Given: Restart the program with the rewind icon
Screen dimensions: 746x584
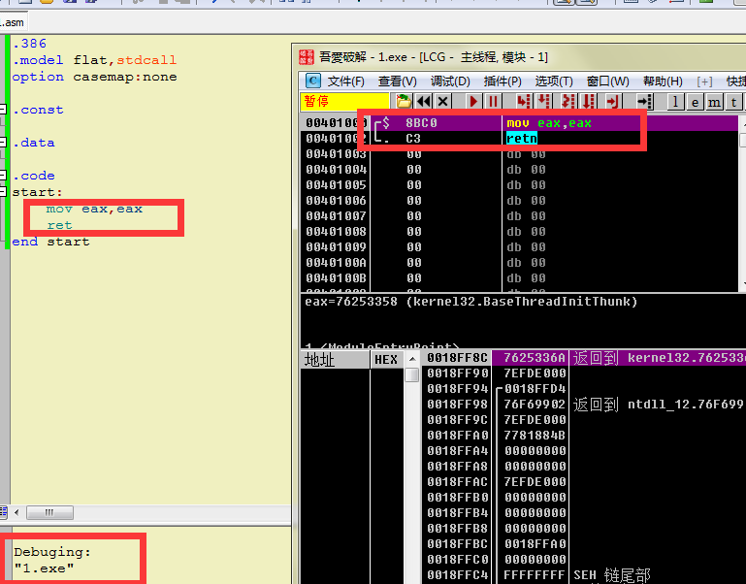Looking at the screenshot, I should coord(423,102).
